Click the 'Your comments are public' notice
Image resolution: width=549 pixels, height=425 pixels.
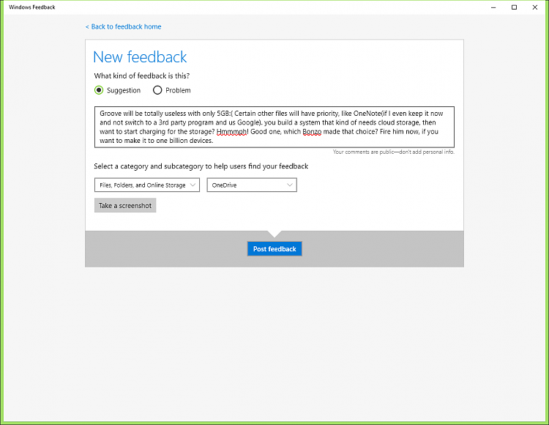tap(394, 152)
